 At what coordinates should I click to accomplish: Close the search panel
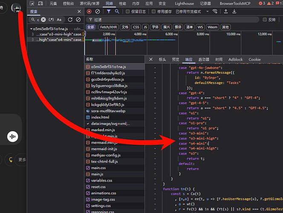79,12
